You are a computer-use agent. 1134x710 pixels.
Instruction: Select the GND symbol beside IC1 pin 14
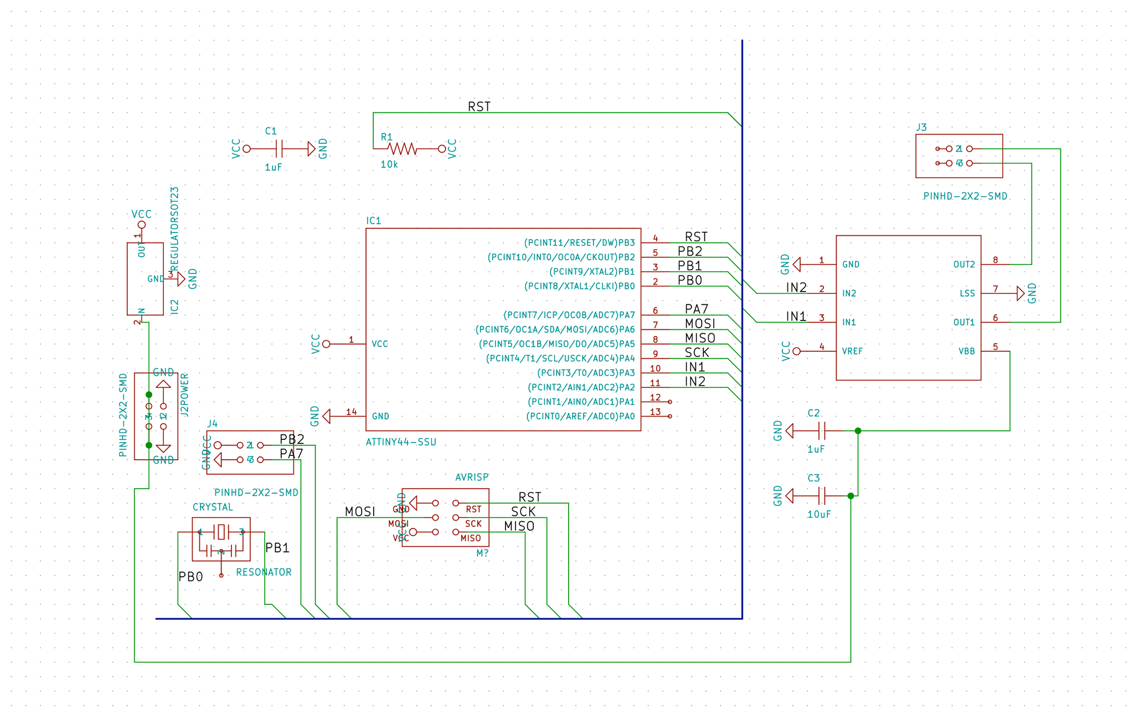click(x=326, y=416)
